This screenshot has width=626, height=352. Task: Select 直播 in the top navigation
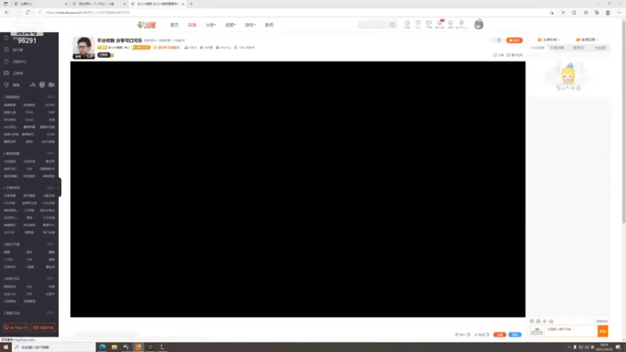tap(192, 25)
